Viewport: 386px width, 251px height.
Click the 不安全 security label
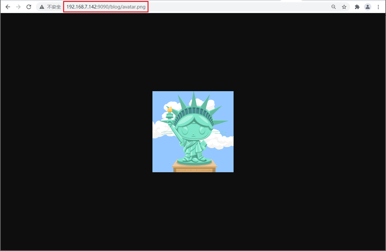(54, 7)
